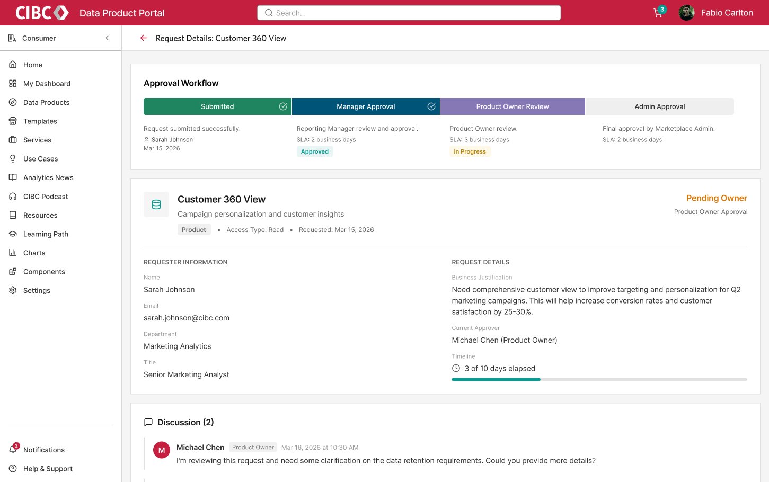Image resolution: width=769 pixels, height=482 pixels.
Task: Click Fabio Carlton's profile avatar
Action: pos(687,13)
